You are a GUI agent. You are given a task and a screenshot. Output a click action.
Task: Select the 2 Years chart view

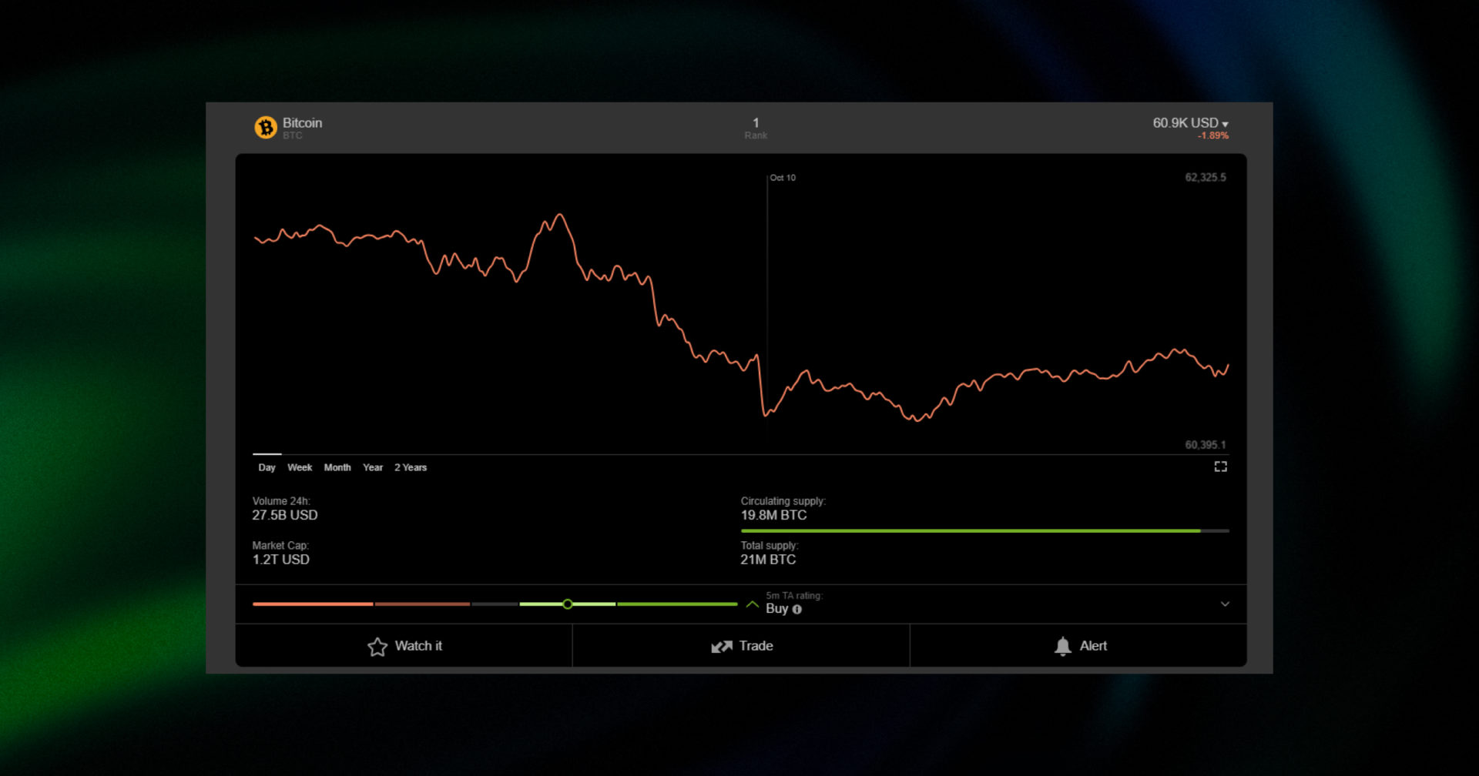411,467
